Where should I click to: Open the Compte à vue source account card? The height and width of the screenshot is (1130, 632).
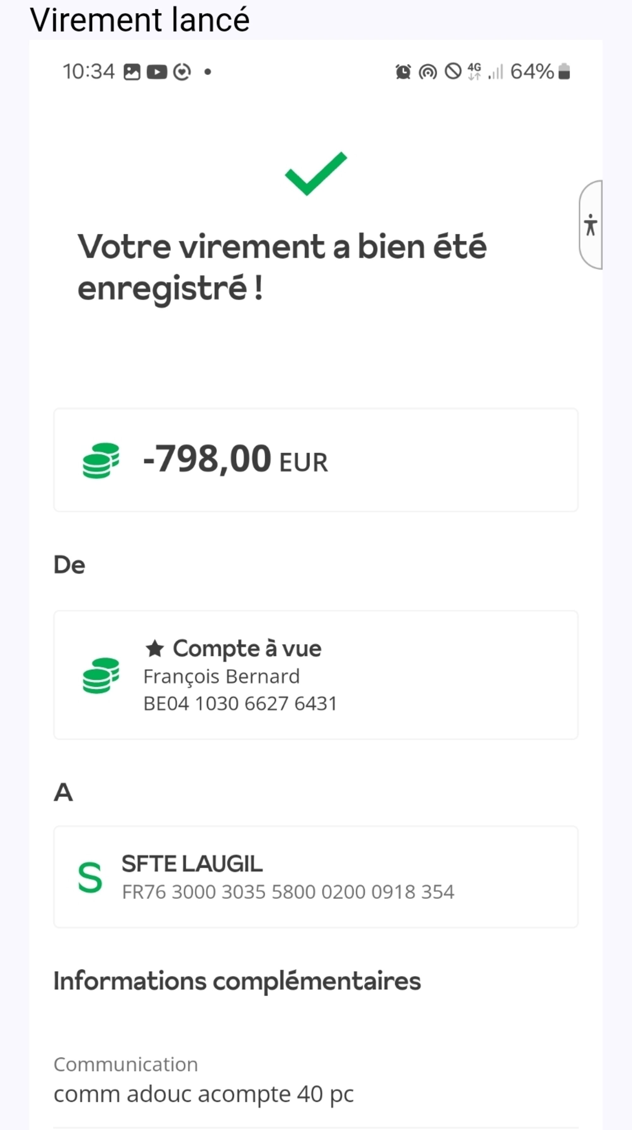pyautogui.click(x=316, y=675)
